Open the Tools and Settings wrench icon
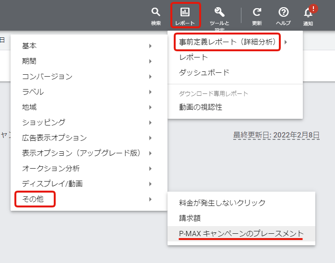 (219, 12)
